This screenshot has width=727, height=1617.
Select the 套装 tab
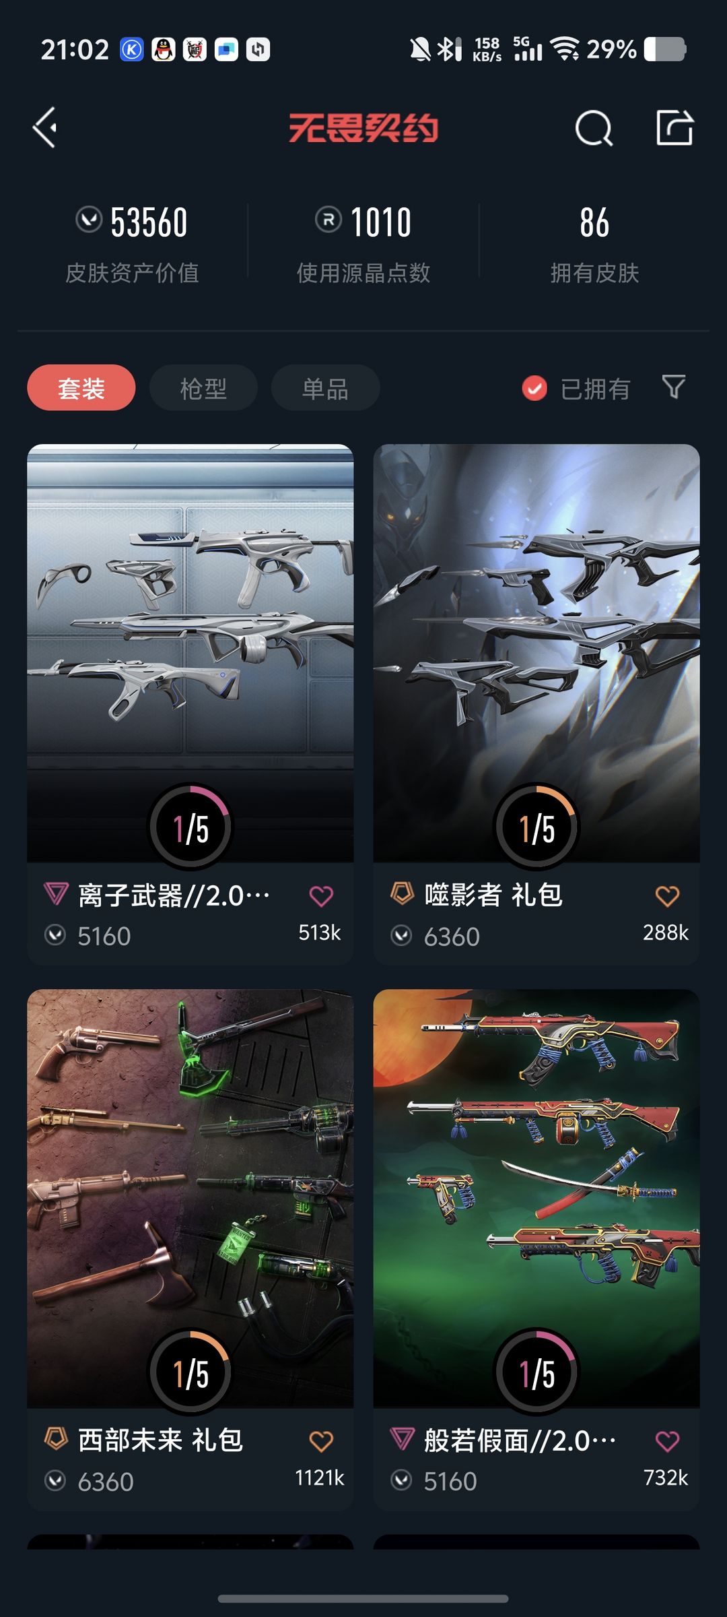[81, 387]
